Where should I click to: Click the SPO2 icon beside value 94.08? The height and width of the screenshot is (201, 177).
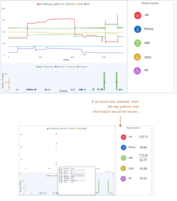coord(123,169)
